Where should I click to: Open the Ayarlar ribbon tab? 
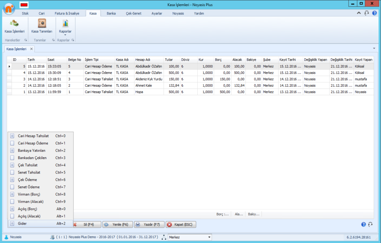coord(157,14)
